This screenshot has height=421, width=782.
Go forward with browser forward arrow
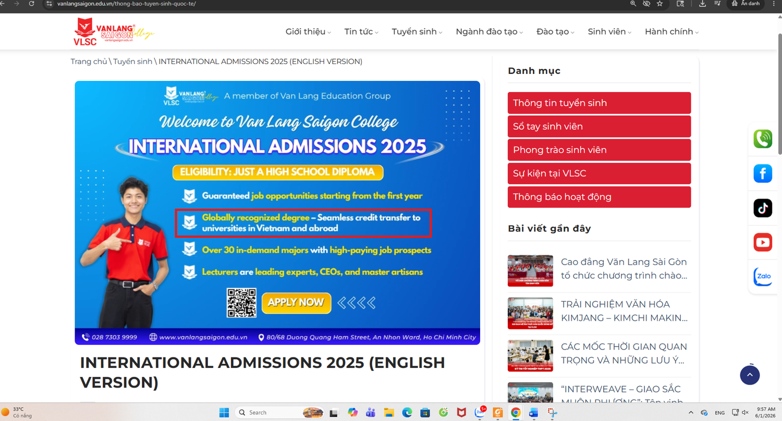(x=16, y=4)
